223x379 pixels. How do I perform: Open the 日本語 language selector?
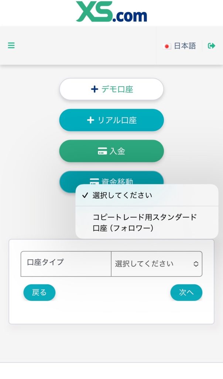(x=185, y=46)
